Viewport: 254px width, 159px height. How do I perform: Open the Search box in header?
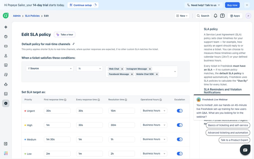tap(203, 16)
